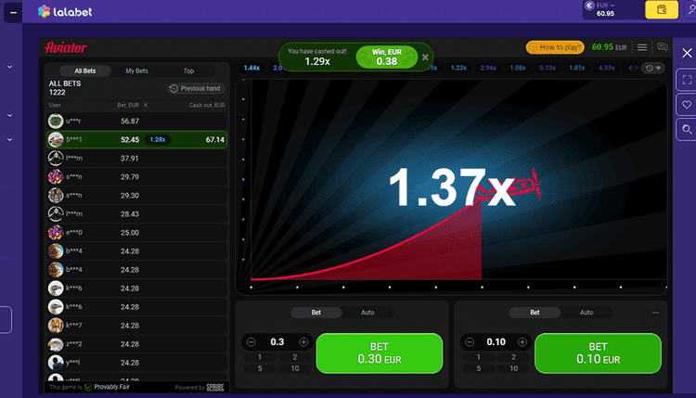The height and width of the screenshot is (398, 696).
Task: Expand the third left sidebar chevron
Action: coord(10,139)
